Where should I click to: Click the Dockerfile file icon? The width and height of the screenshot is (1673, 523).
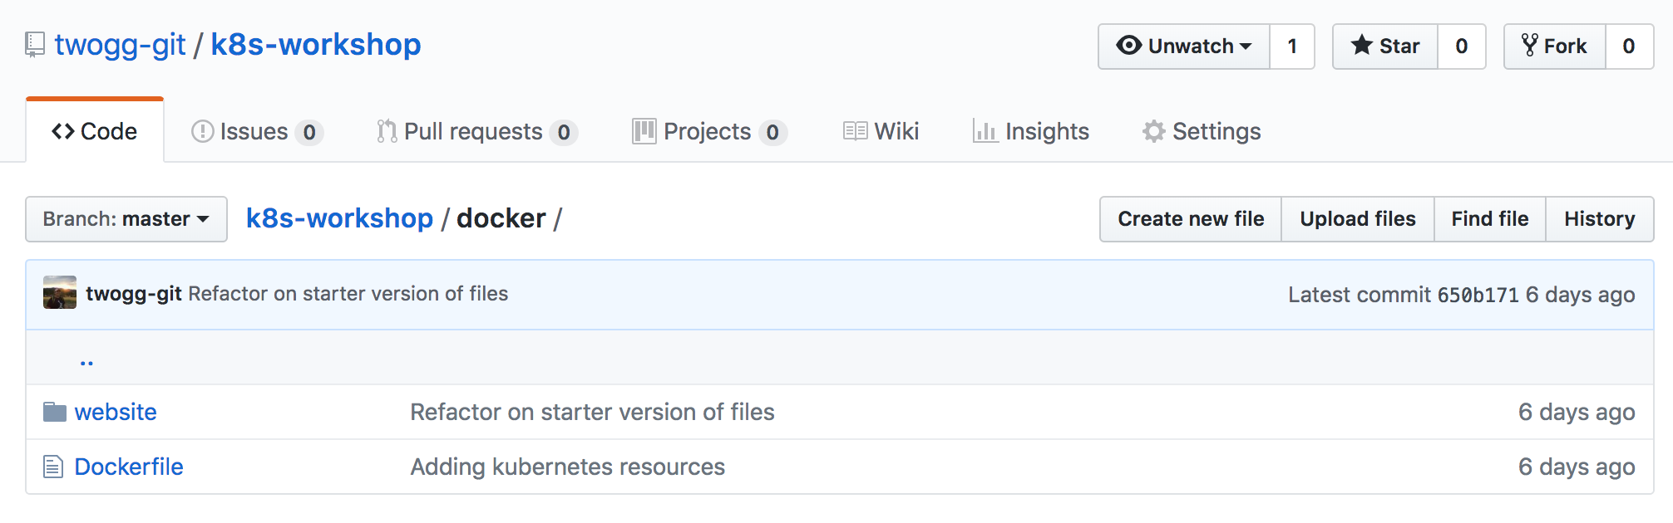coord(53,467)
